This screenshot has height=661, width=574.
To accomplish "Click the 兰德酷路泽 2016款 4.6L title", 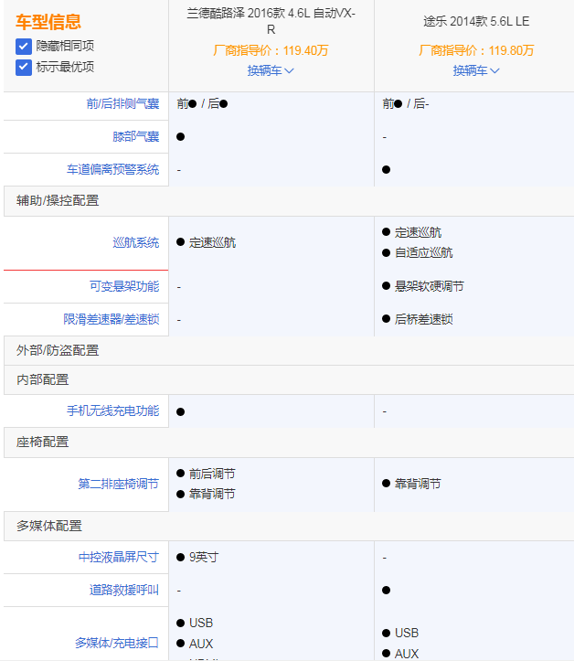I will 271,21.
